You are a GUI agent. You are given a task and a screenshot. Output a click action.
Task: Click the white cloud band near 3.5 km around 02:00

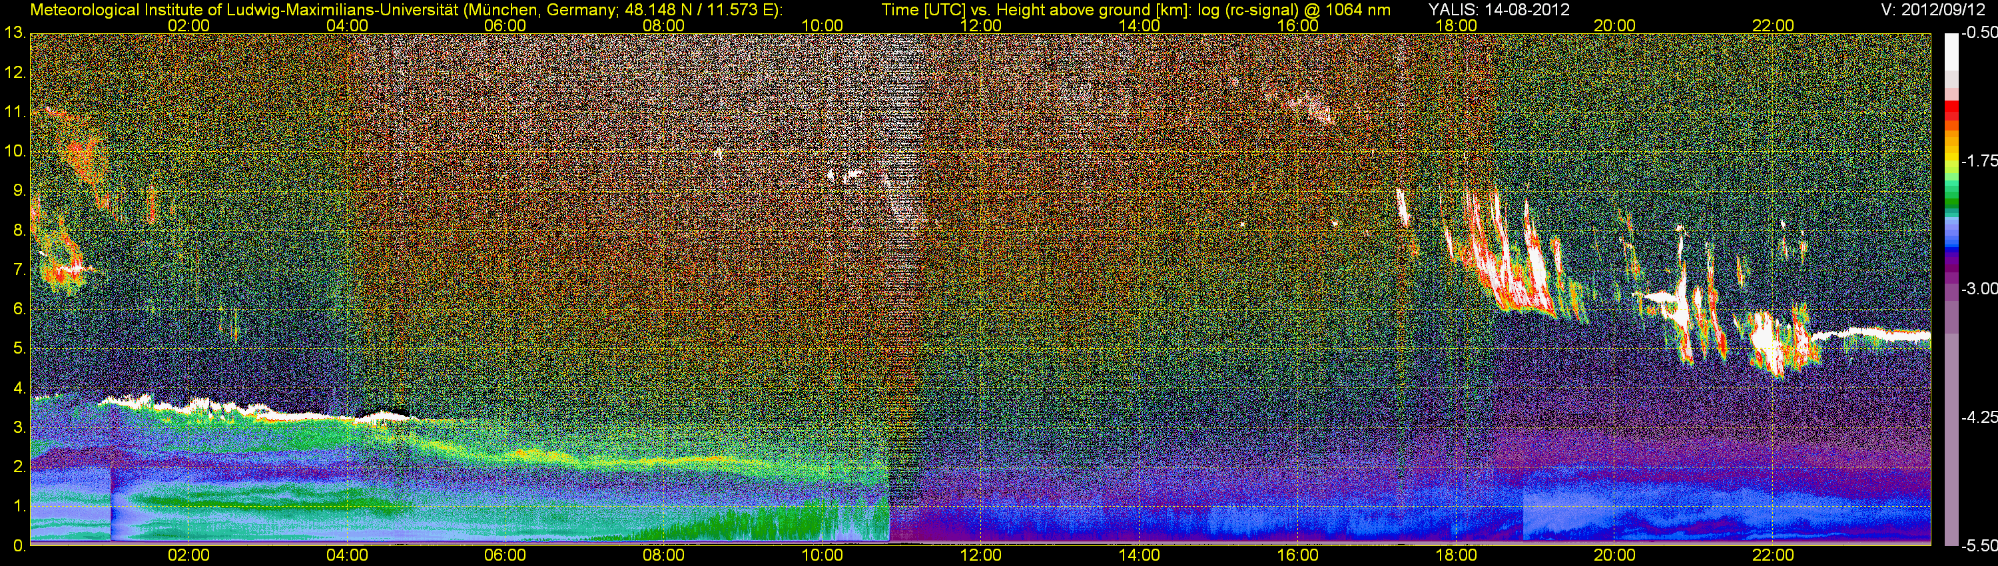(x=256, y=410)
